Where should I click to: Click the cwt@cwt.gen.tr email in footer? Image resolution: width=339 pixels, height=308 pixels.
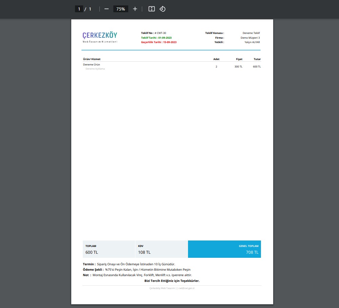point(186,288)
